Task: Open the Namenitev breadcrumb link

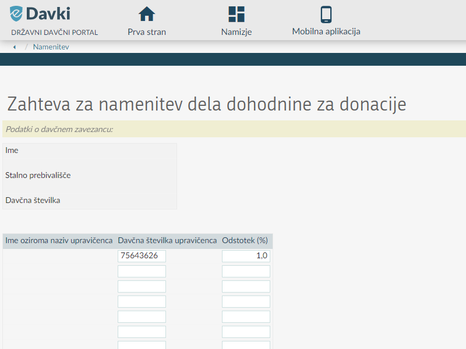Action: [x=51, y=47]
